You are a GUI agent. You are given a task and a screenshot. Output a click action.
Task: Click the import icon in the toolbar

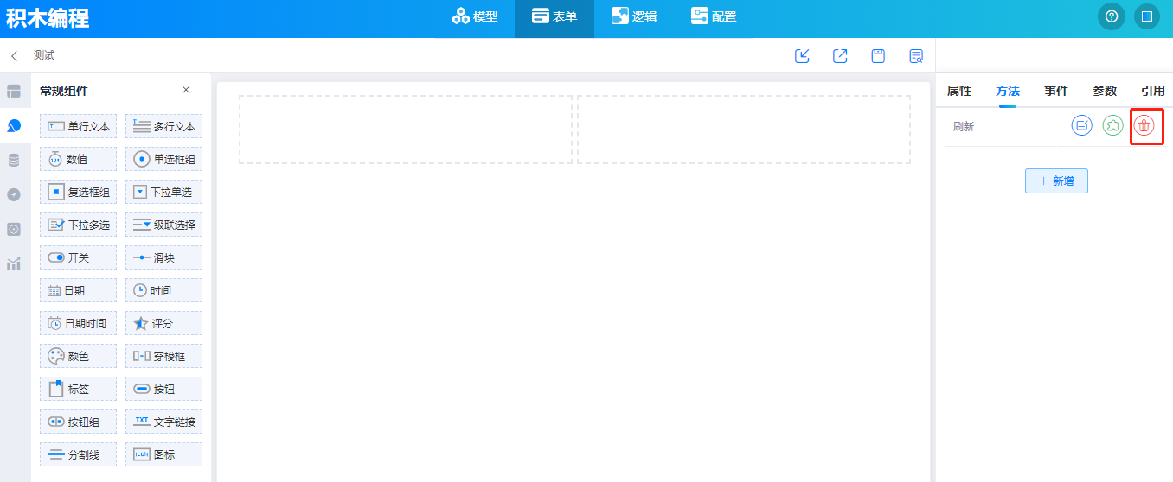point(802,56)
